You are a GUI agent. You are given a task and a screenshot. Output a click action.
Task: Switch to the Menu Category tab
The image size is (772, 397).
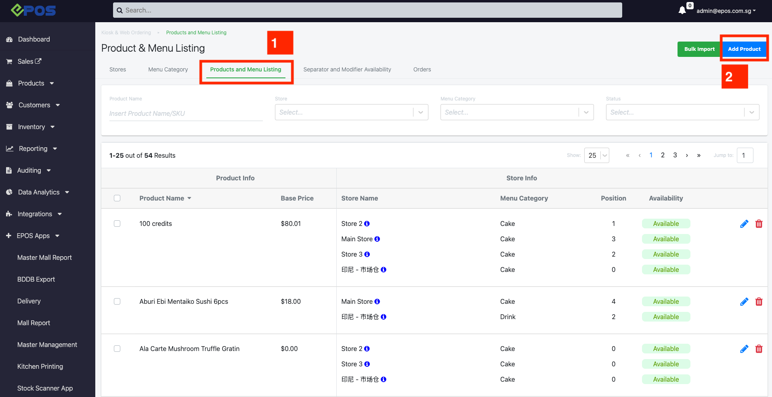168,69
